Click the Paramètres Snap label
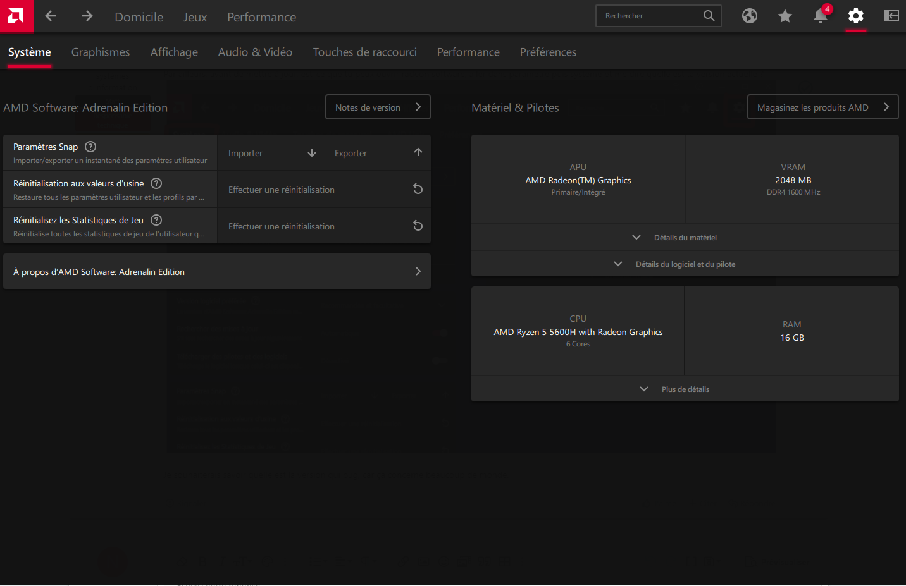Image resolution: width=906 pixels, height=586 pixels. click(x=46, y=147)
